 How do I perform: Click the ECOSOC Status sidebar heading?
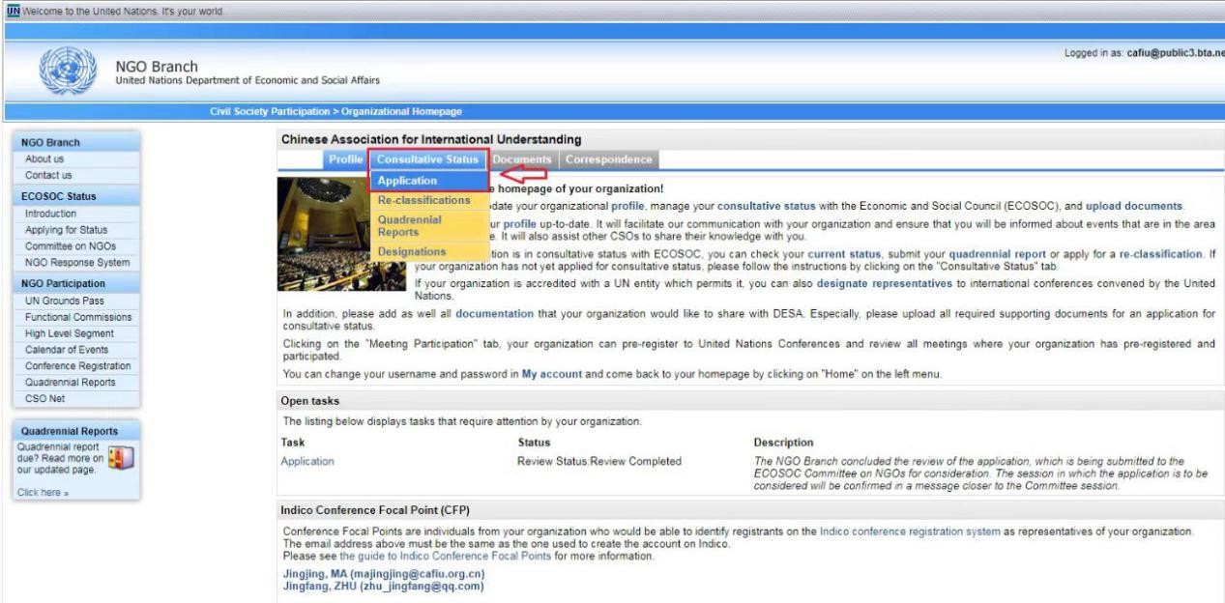[59, 196]
